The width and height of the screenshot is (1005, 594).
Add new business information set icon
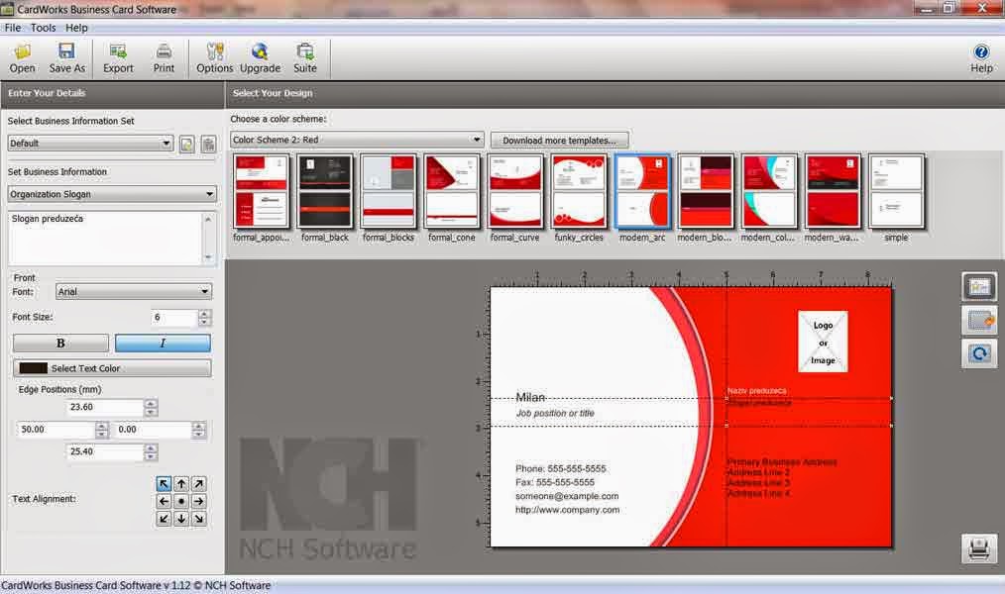tap(186, 144)
